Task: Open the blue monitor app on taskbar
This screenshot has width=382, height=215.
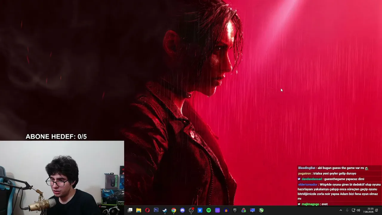Action: (x=252, y=210)
